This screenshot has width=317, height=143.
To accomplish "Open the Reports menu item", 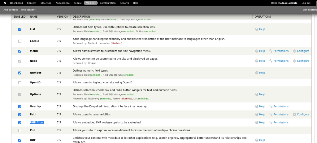I will (x=124, y=3).
